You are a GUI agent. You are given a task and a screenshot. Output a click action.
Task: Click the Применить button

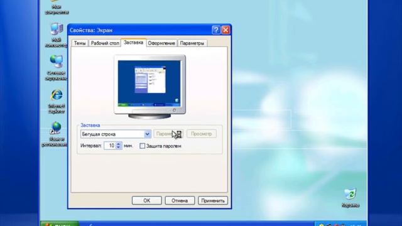(x=213, y=200)
